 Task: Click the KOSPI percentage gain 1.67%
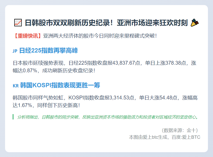pos(26,105)
